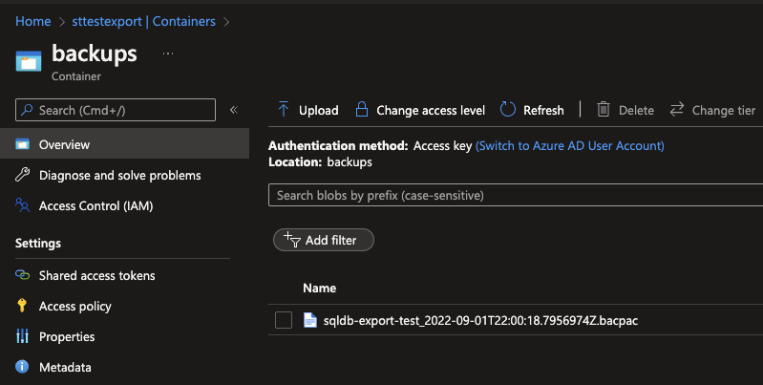Collapse the sidebar with double chevron
The image size is (763, 385).
pyautogui.click(x=234, y=110)
